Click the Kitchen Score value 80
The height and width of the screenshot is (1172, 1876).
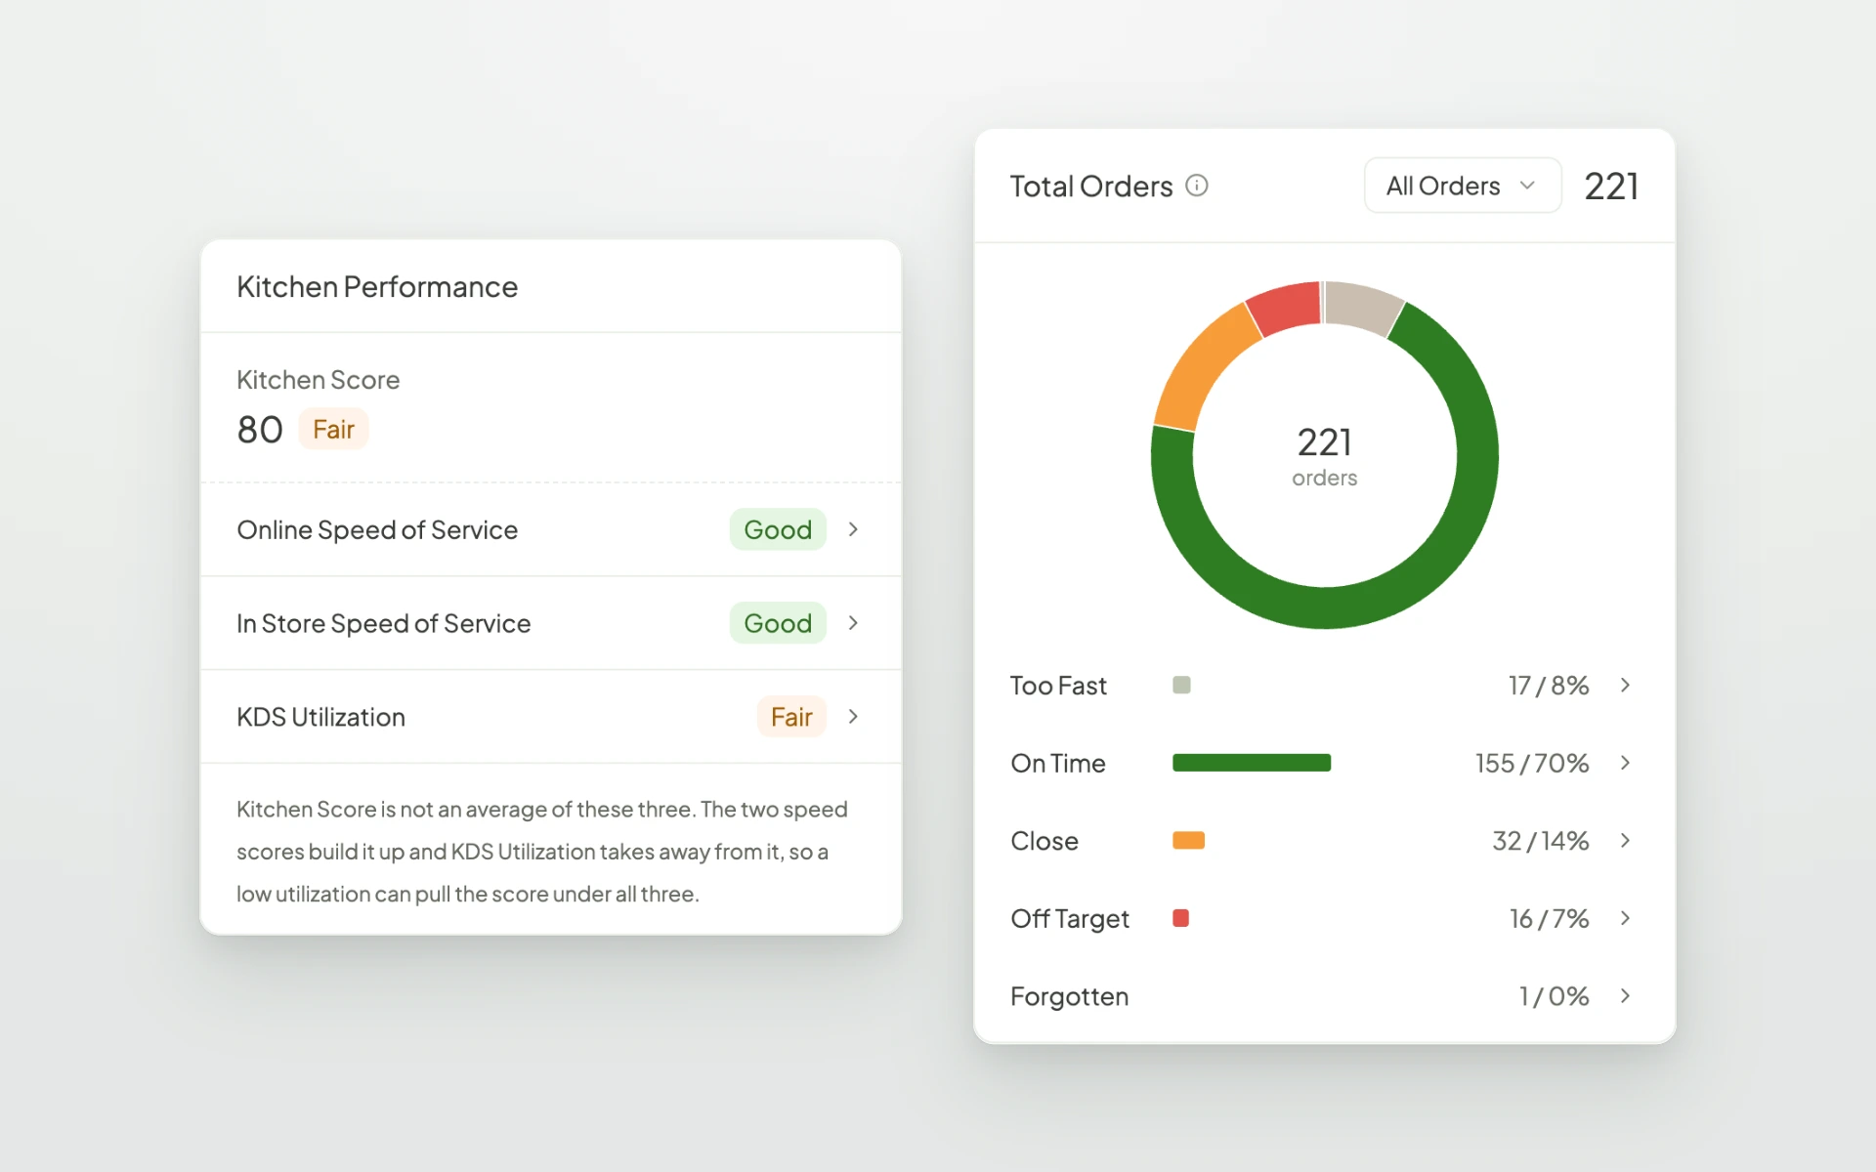point(260,430)
